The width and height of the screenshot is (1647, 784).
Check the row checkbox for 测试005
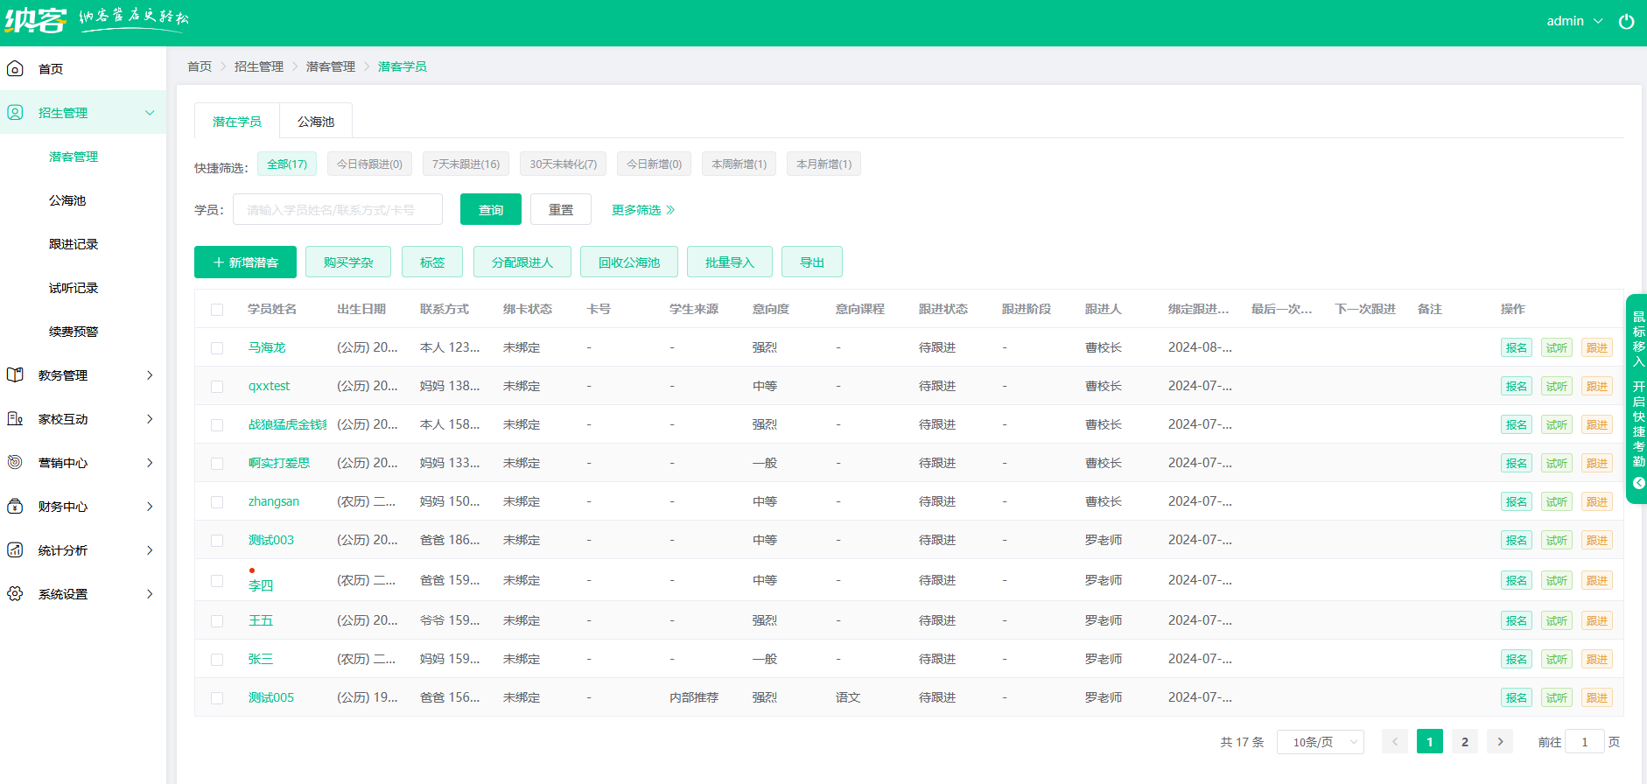pyautogui.click(x=217, y=698)
